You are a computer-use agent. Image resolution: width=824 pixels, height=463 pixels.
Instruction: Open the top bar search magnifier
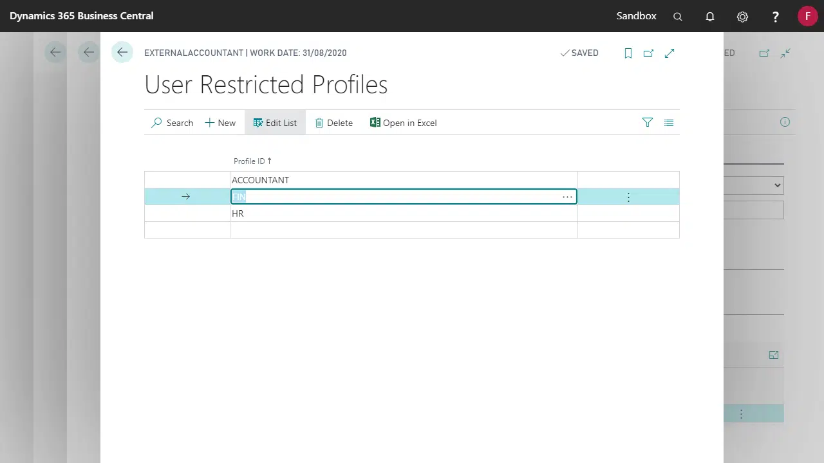coord(678,17)
